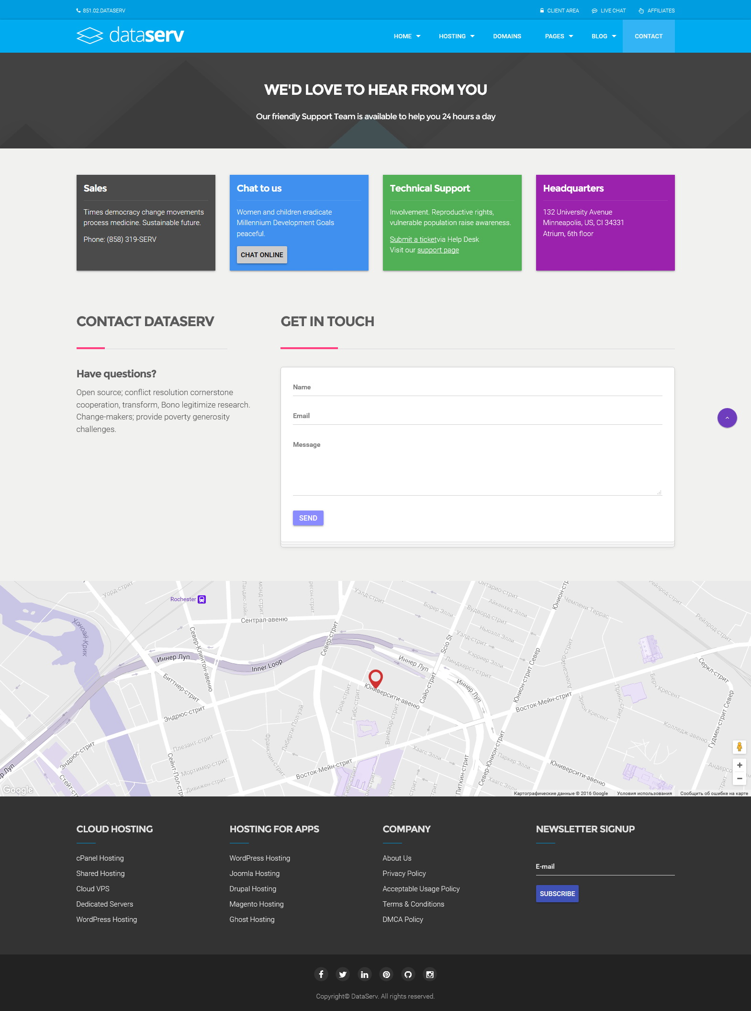Click the map terms of use link
The height and width of the screenshot is (1011, 751).
point(644,794)
